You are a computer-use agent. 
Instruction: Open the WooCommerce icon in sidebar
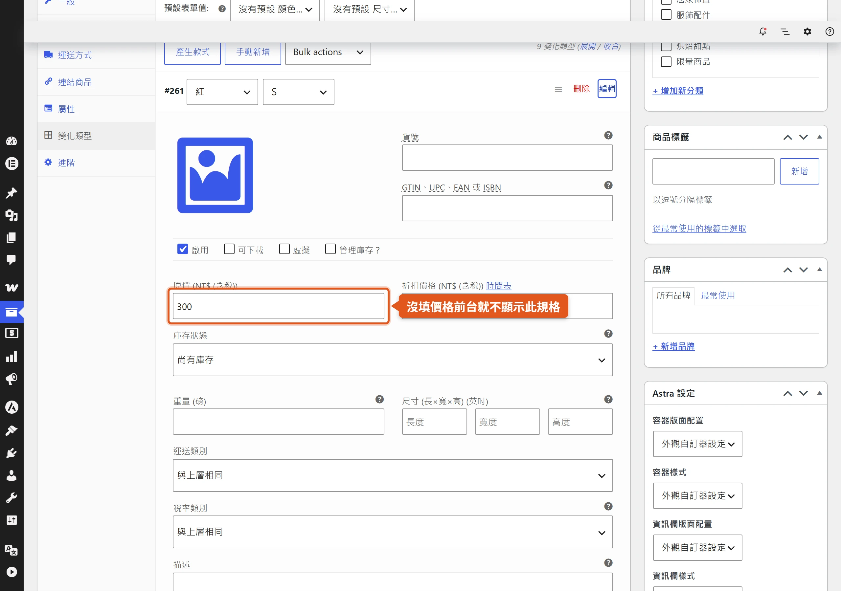coord(11,288)
